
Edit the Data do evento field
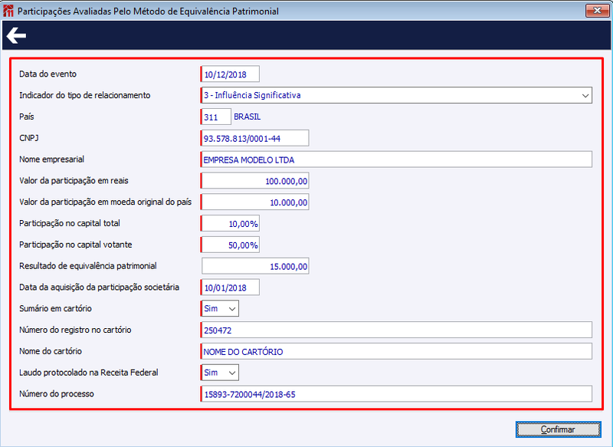pyautogui.click(x=230, y=74)
